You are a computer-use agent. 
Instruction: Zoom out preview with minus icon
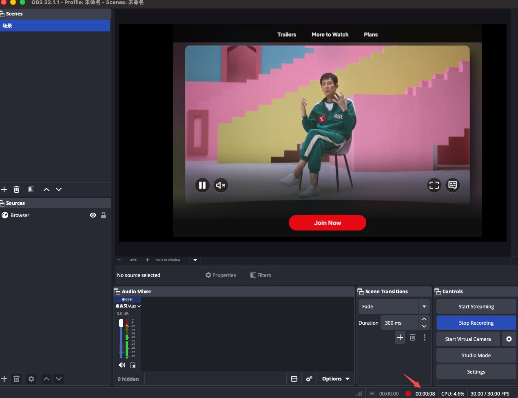[x=119, y=260]
